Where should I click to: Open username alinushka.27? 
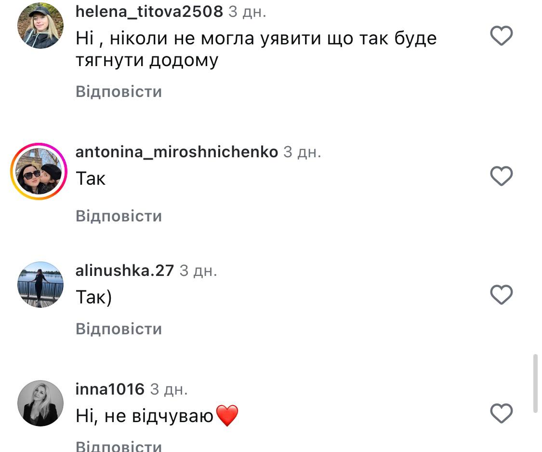124,271
